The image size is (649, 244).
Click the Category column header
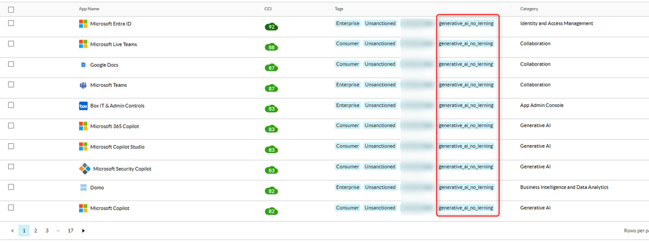click(x=529, y=9)
